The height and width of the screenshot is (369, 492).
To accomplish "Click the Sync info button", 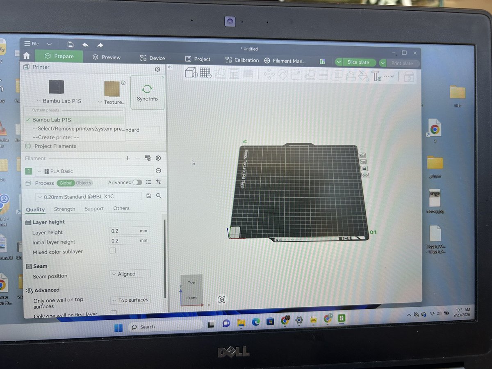I will (147, 93).
